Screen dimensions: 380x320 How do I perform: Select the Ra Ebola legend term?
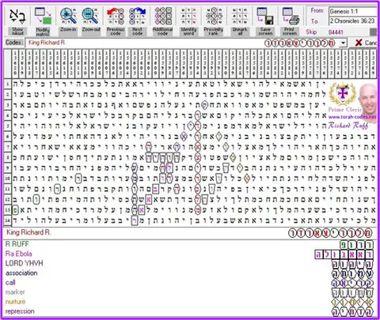[19, 254]
